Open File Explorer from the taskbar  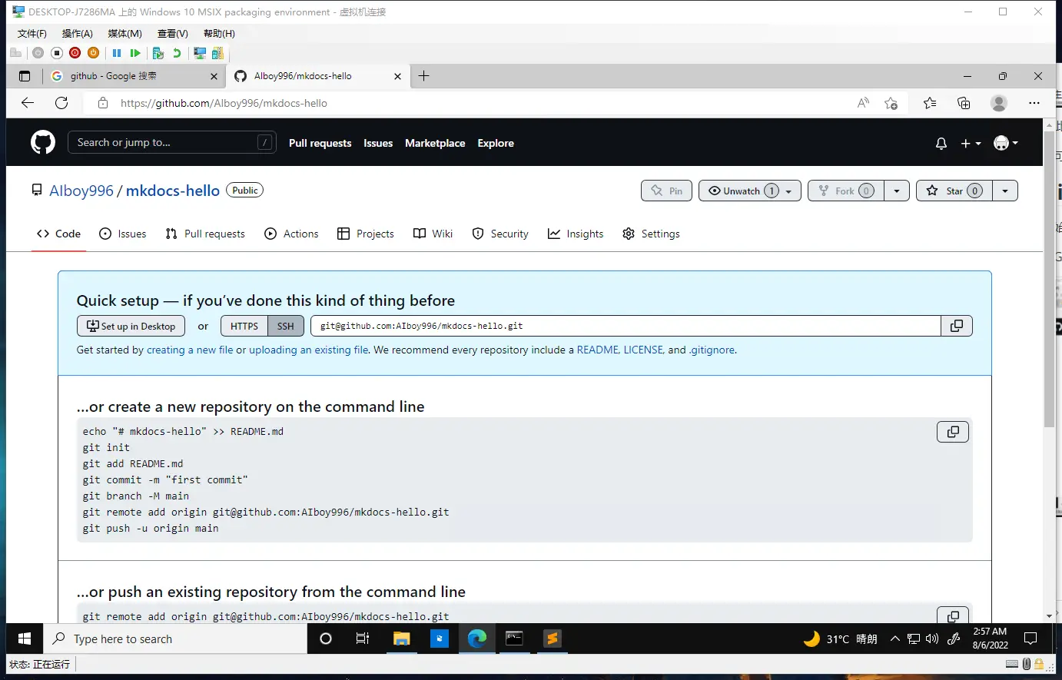coord(401,639)
